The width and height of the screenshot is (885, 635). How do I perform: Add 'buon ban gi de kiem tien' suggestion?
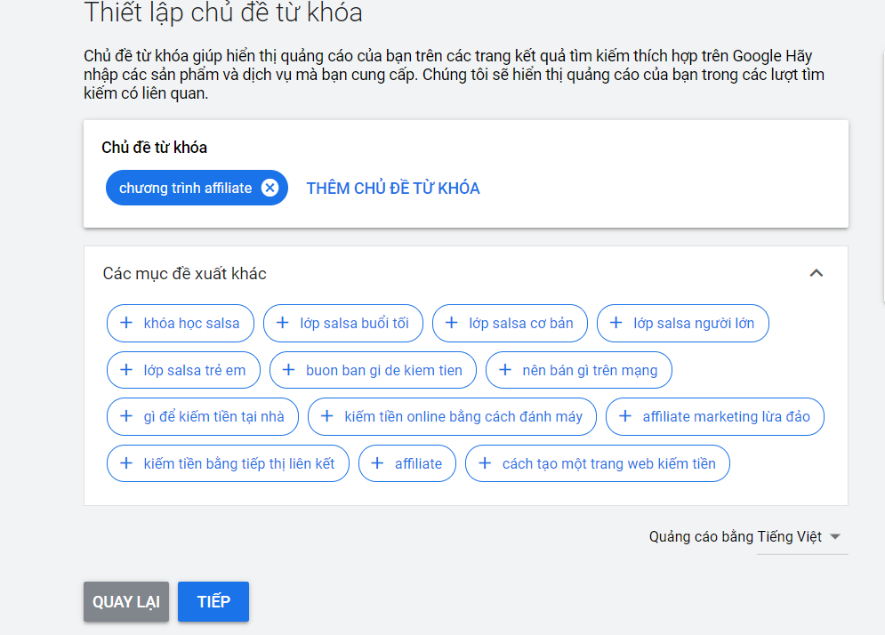click(373, 370)
